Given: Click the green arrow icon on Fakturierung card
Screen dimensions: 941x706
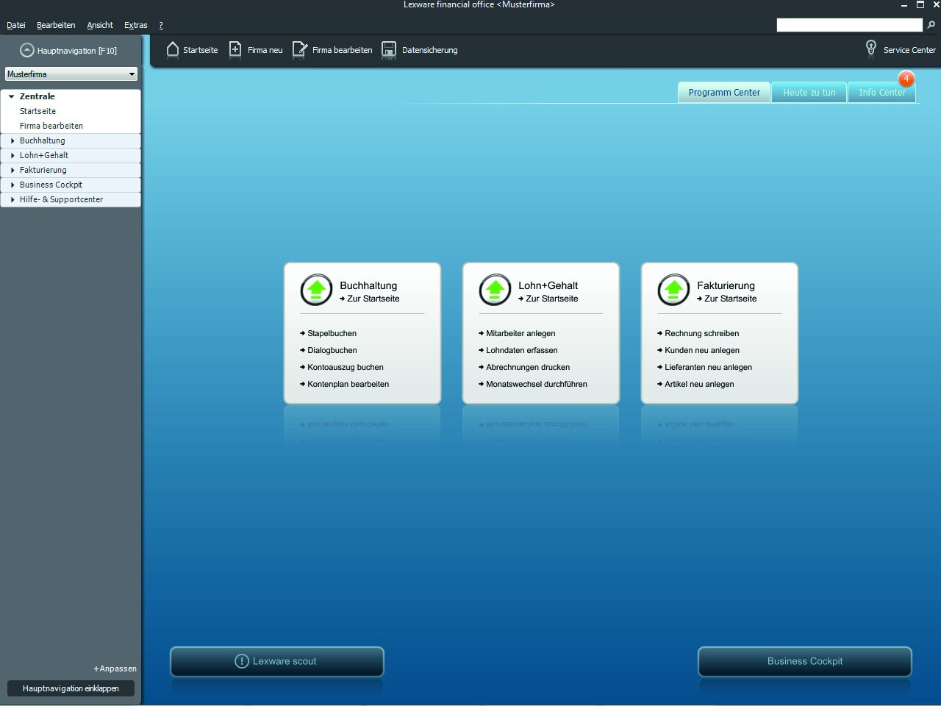Looking at the screenshot, I should click(x=673, y=290).
